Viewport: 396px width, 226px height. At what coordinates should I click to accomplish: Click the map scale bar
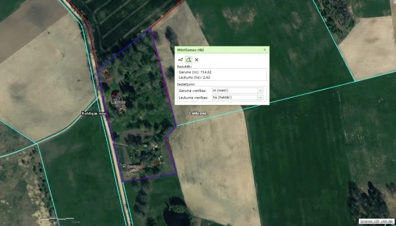[x=58, y=219]
